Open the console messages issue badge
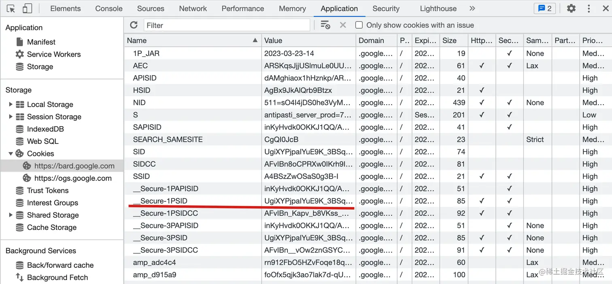612x284 pixels. [544, 8]
